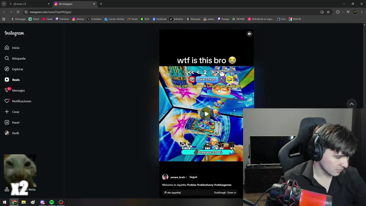Open the Amilcar Instagram bookmark
The height and width of the screenshot is (206, 366).
click(78, 19)
